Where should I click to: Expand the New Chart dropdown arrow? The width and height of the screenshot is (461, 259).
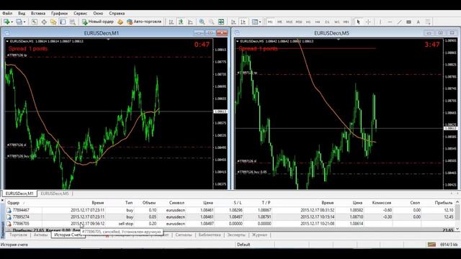point(12,22)
